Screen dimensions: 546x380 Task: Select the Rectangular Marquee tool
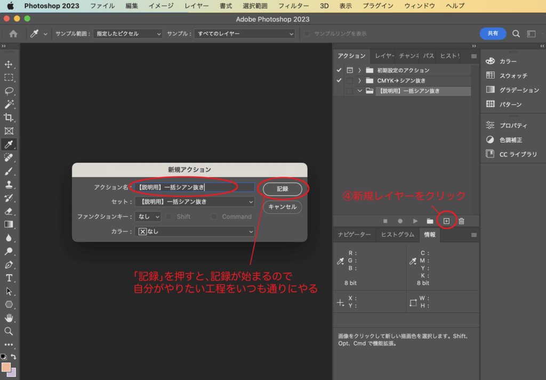pos(9,78)
